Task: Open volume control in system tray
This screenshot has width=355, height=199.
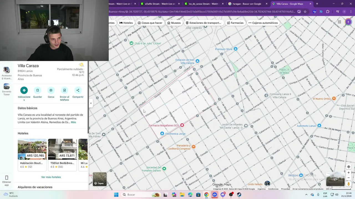Action: [x=337, y=195]
